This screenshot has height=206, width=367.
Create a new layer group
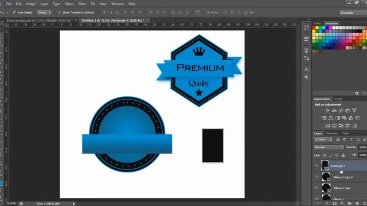pyautogui.click(x=349, y=204)
